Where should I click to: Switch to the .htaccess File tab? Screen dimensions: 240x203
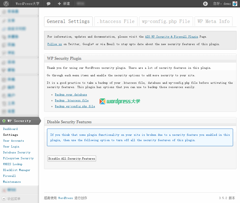(x=116, y=21)
